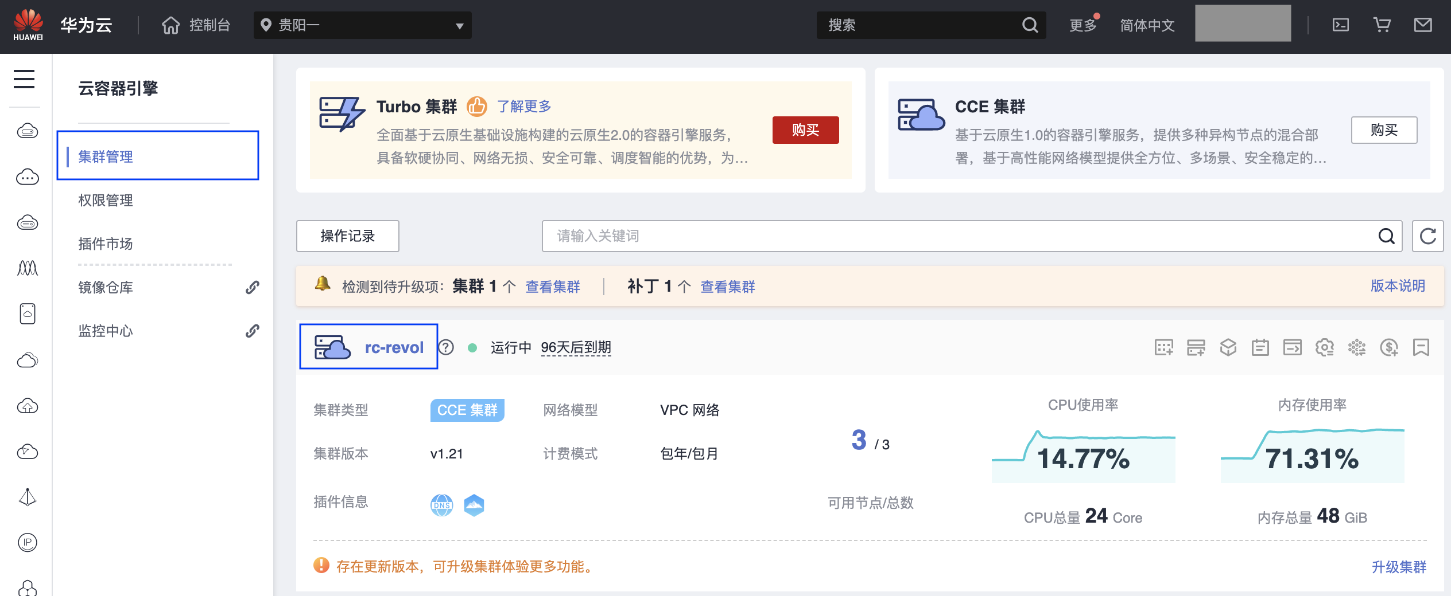Click the rc-revol cube workload icon
The image size is (1451, 596).
[1228, 347]
